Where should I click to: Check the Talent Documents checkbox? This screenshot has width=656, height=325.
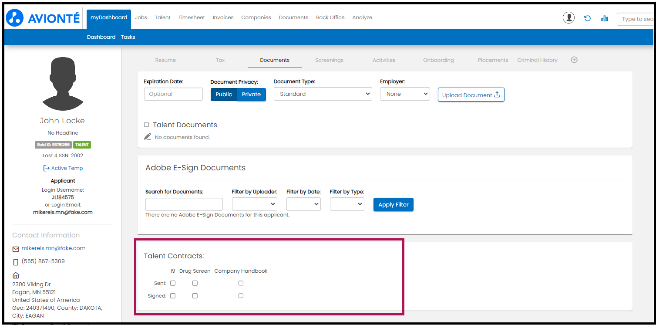(x=146, y=125)
